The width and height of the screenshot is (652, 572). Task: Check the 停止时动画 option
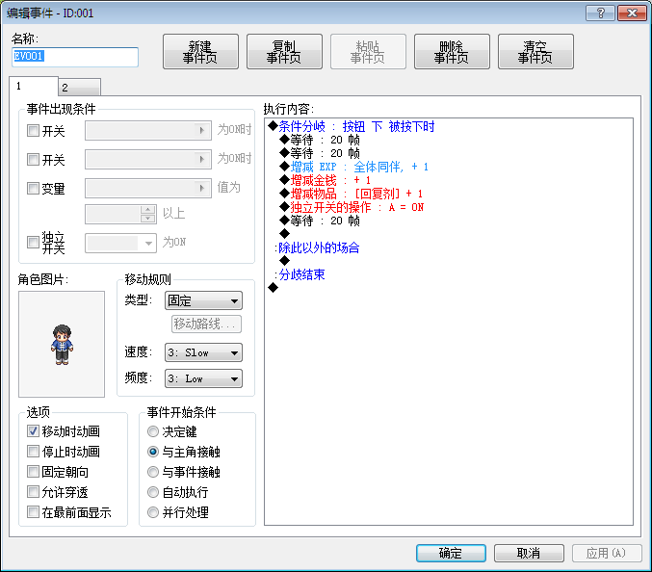pyautogui.click(x=33, y=451)
